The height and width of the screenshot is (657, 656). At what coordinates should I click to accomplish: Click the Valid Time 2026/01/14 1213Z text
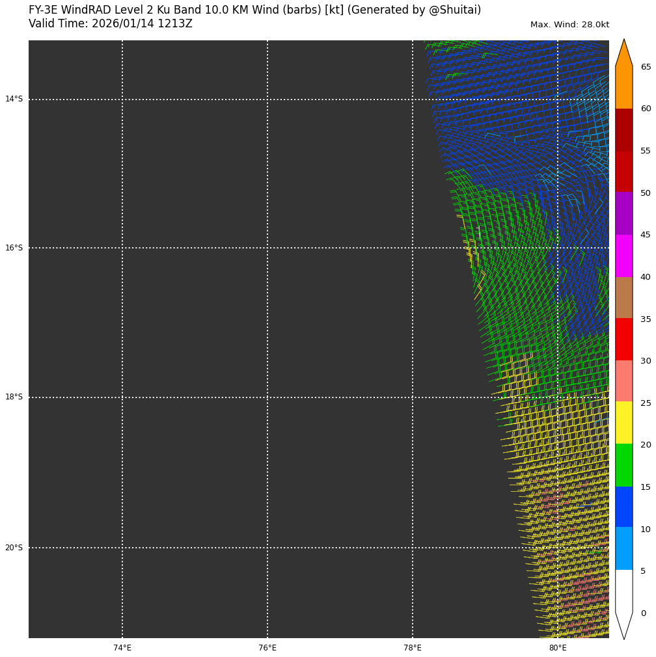point(111,24)
